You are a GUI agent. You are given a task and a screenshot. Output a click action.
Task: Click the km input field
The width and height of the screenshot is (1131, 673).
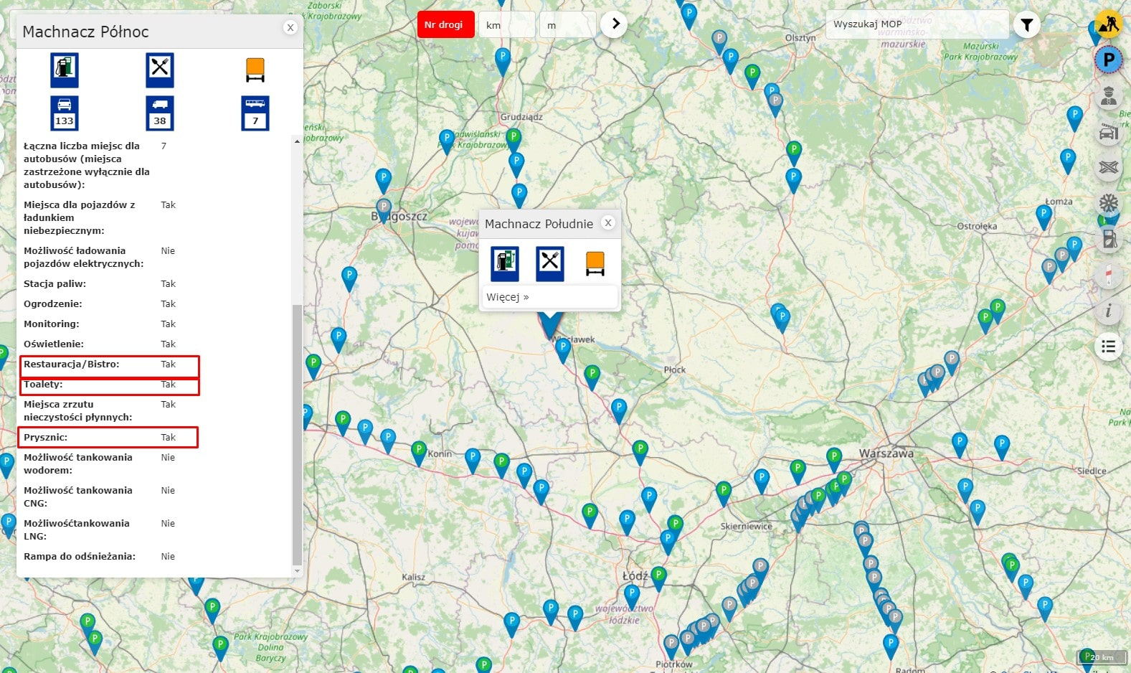[506, 24]
